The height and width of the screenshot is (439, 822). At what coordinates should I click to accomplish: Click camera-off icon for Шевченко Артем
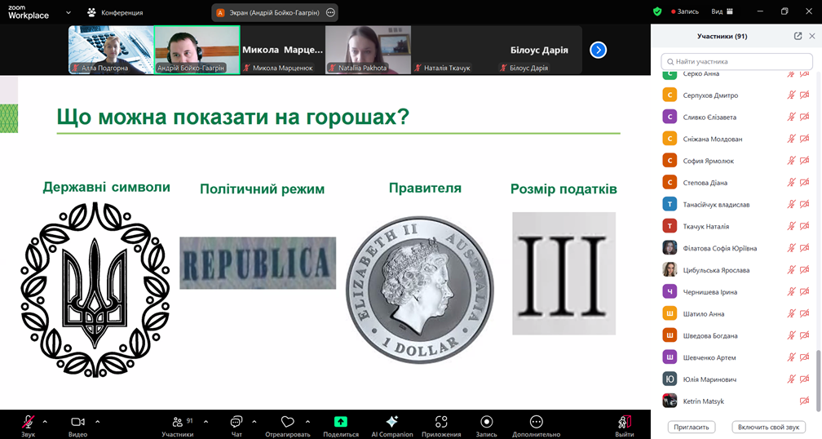click(805, 357)
